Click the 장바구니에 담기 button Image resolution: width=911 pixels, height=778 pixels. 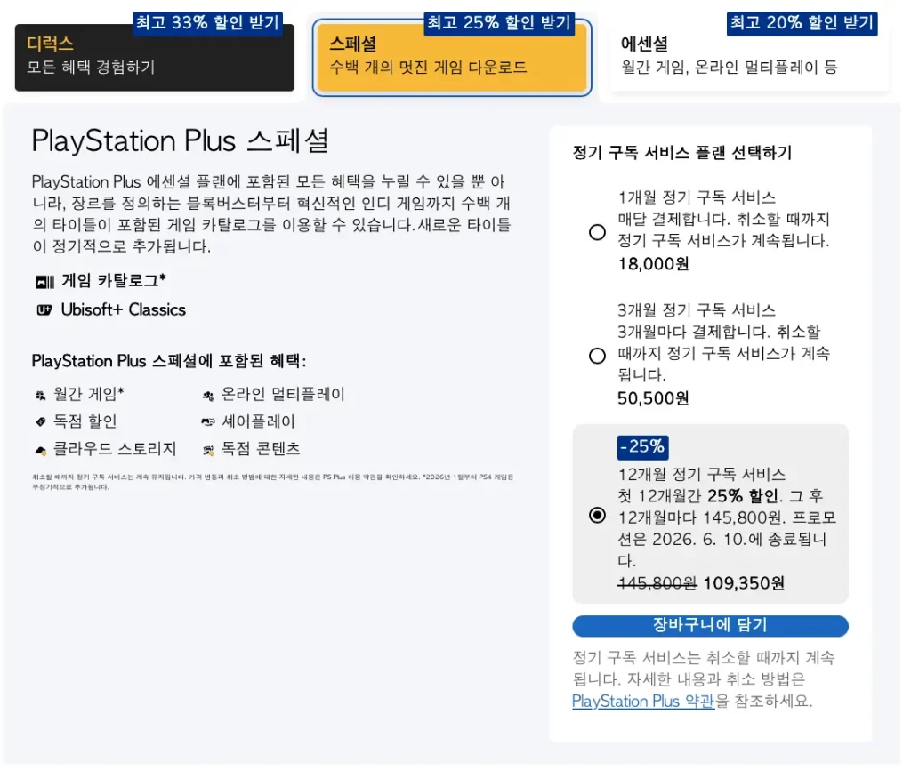tap(710, 625)
